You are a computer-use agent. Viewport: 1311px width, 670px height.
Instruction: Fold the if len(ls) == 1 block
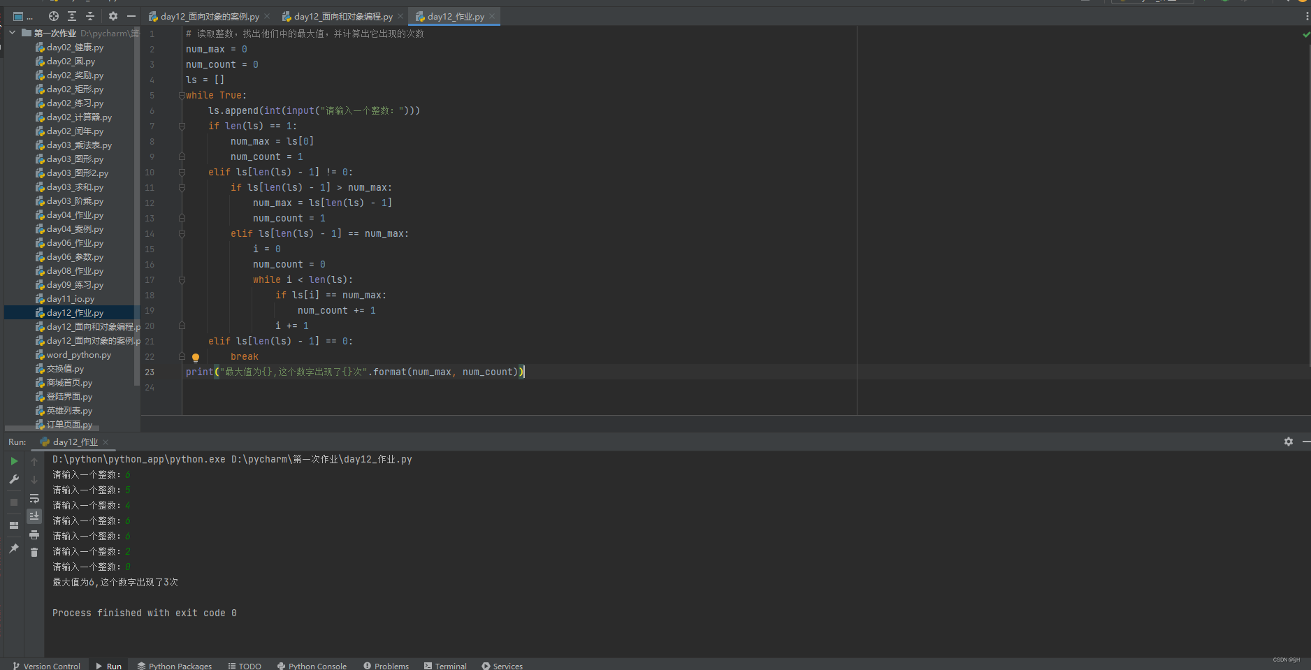(182, 126)
